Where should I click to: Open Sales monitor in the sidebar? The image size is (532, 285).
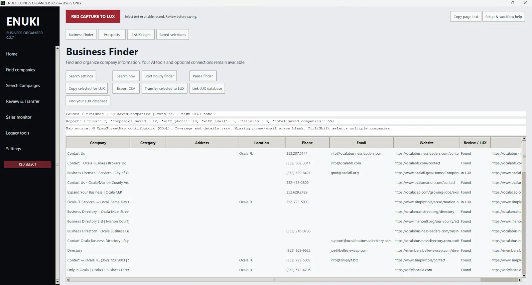point(19,117)
